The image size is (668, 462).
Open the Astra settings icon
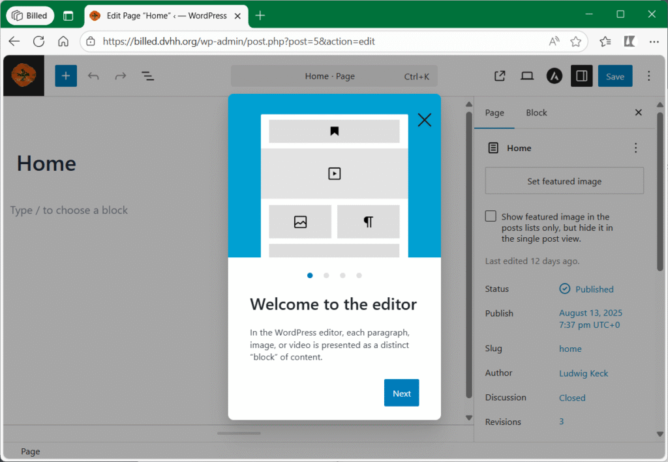[554, 76]
